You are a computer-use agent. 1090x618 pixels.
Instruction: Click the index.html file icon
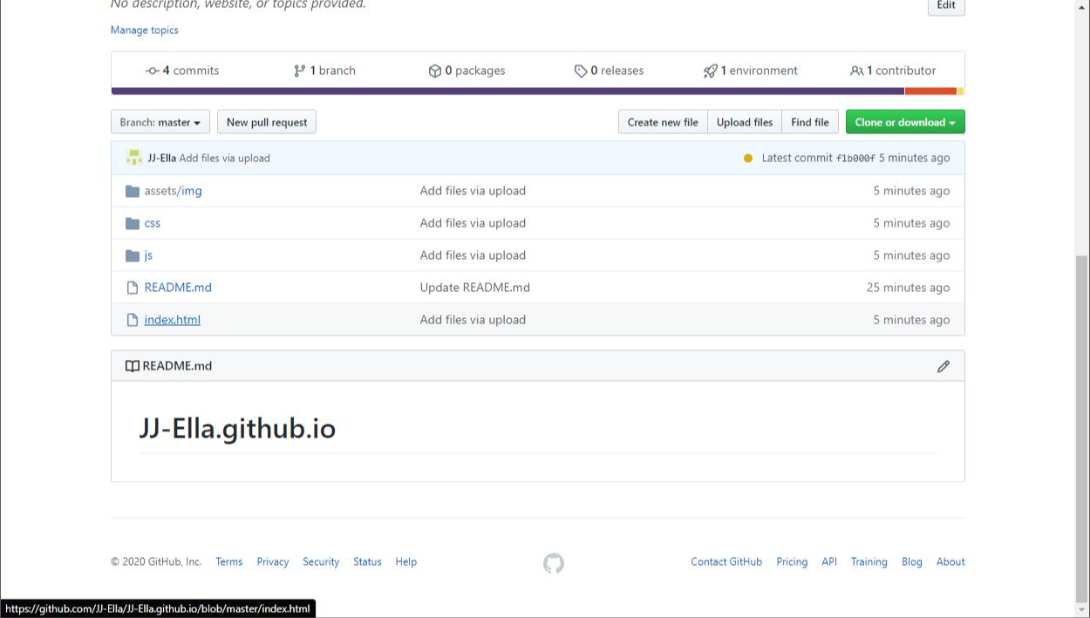(x=133, y=320)
